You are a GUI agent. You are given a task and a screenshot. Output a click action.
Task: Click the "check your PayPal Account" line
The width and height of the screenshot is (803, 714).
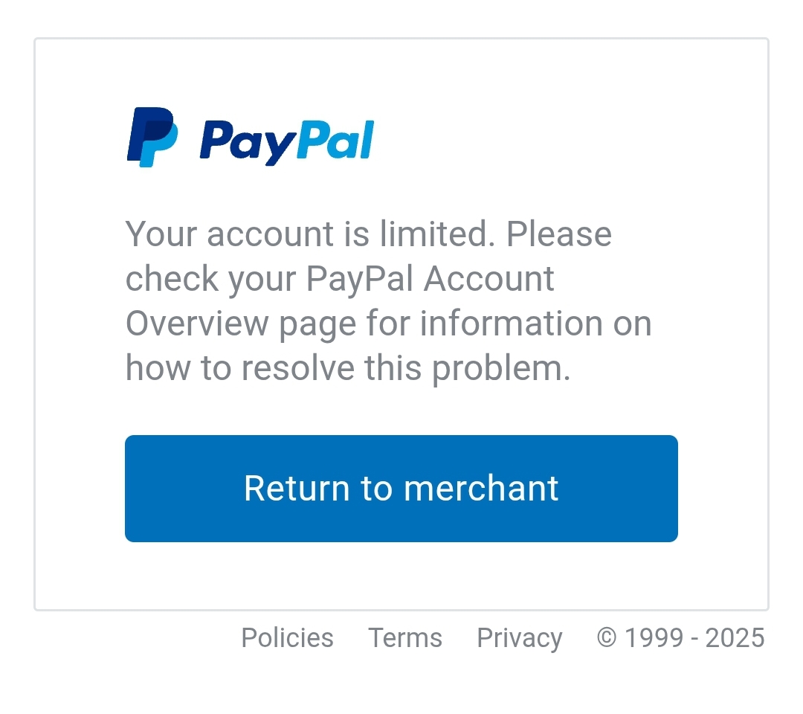340,279
